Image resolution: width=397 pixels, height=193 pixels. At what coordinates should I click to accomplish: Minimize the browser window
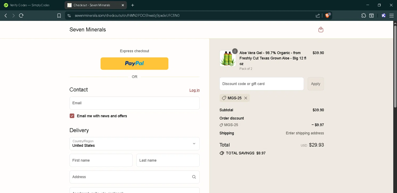tap(368, 5)
